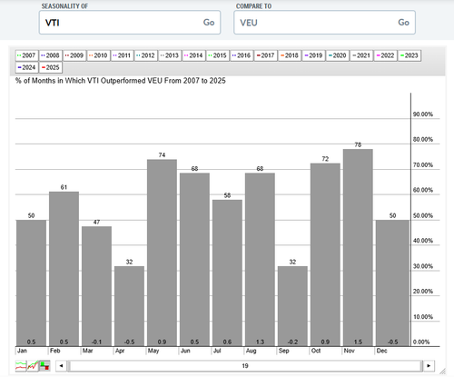454x377 pixels.
Task: Toggle the 2017 year legend
Action: pyautogui.click(x=266, y=55)
